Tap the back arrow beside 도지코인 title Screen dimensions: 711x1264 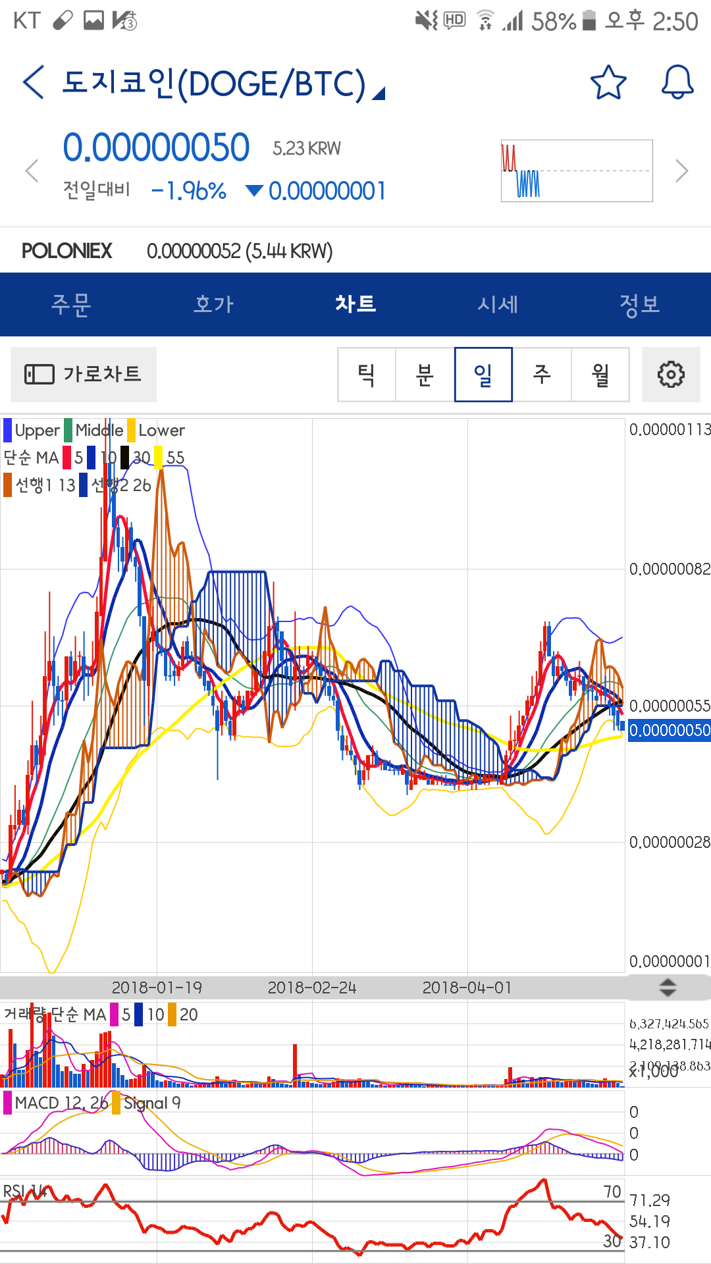click(34, 83)
